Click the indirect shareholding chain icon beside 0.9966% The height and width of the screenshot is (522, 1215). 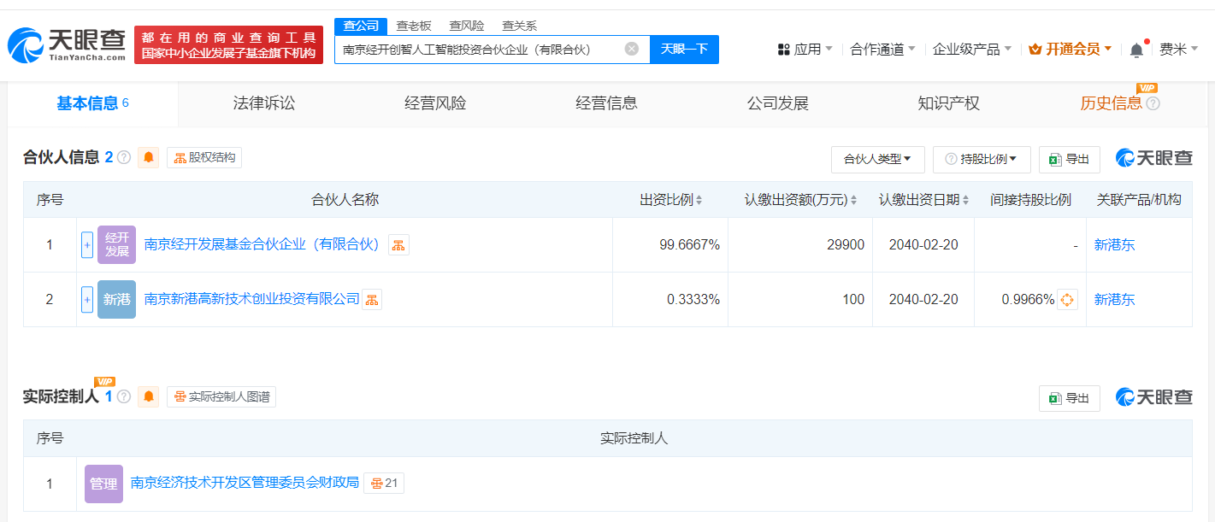tap(1067, 300)
